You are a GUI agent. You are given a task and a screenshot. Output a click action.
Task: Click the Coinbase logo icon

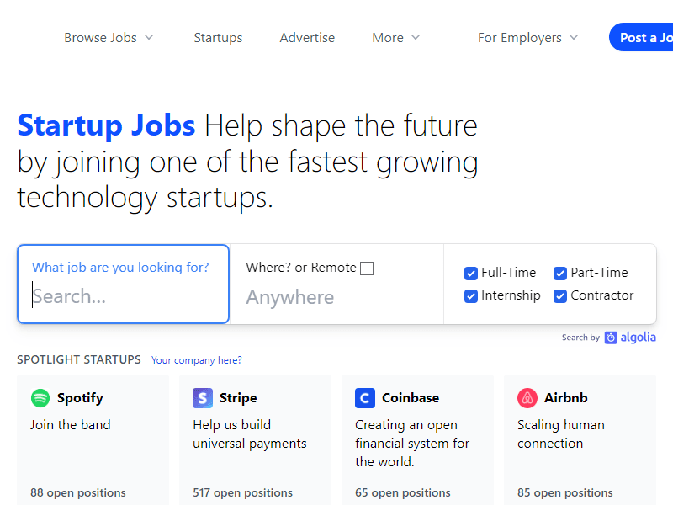coord(365,398)
